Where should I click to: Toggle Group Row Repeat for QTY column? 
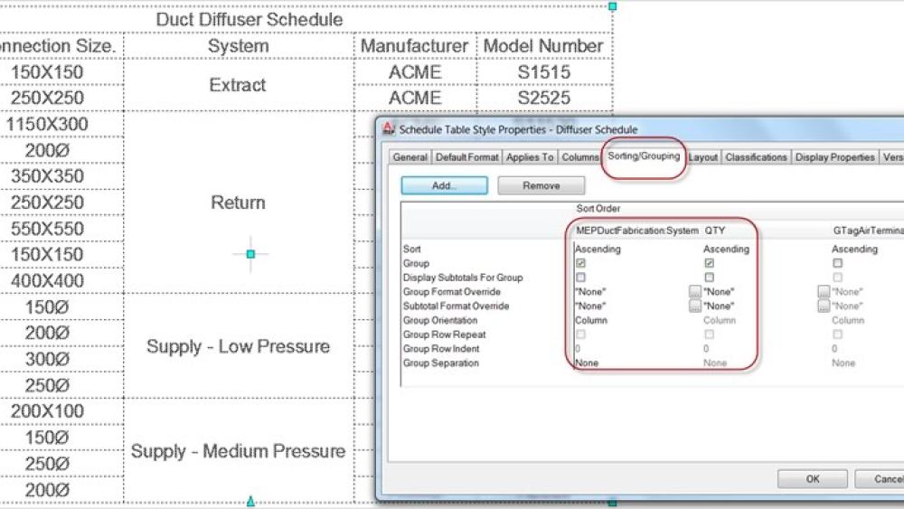709,335
